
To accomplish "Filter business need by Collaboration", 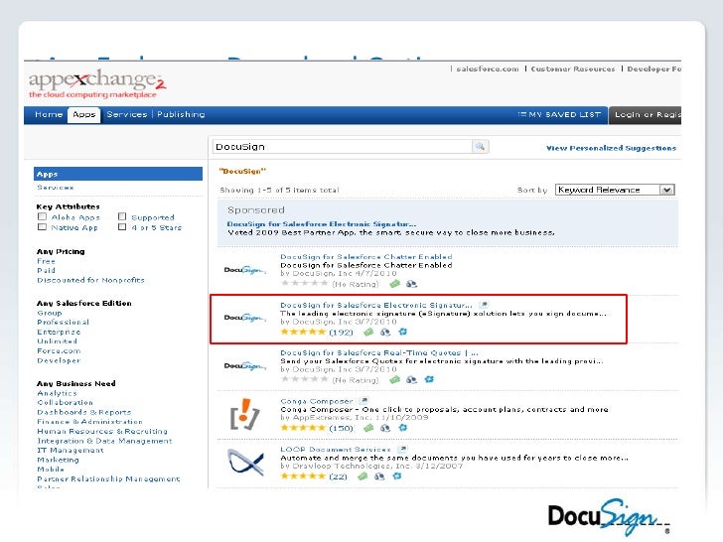I will click(65, 403).
